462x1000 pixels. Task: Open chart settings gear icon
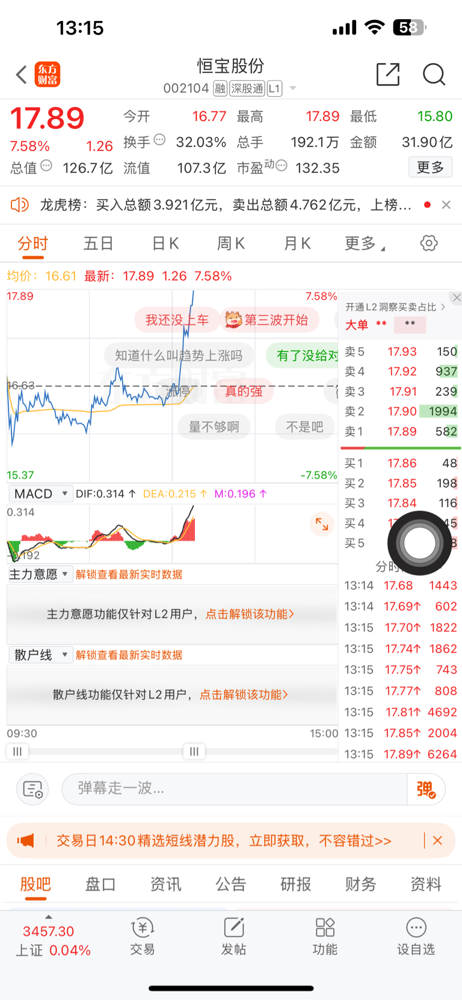click(x=429, y=244)
